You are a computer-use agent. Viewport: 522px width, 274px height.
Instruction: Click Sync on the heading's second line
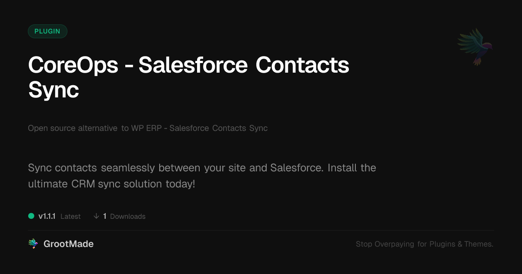pos(54,90)
